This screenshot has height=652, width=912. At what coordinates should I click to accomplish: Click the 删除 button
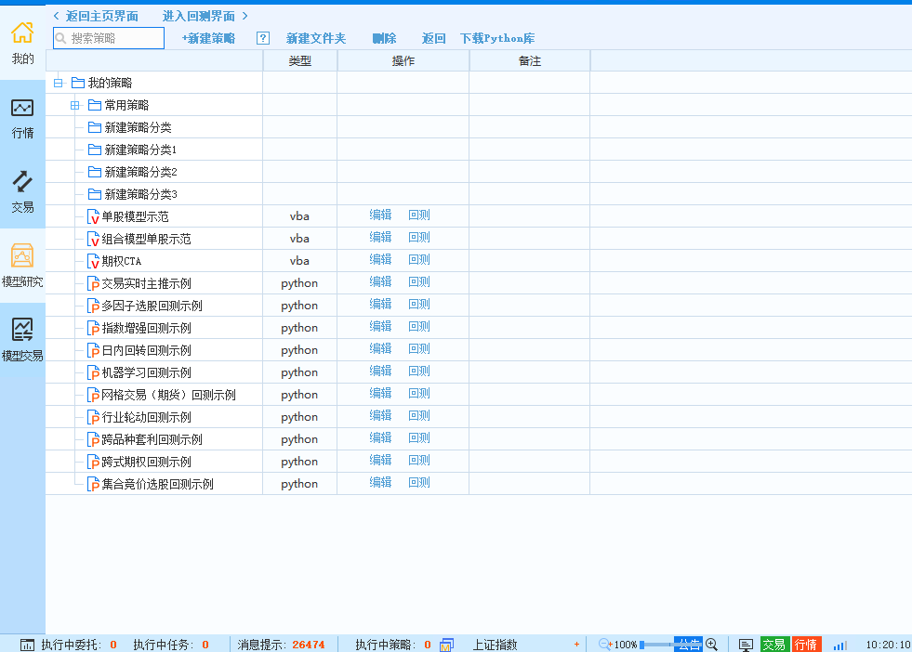pos(385,38)
